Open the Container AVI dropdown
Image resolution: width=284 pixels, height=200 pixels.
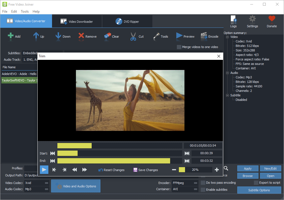pyautogui.click(x=185, y=189)
